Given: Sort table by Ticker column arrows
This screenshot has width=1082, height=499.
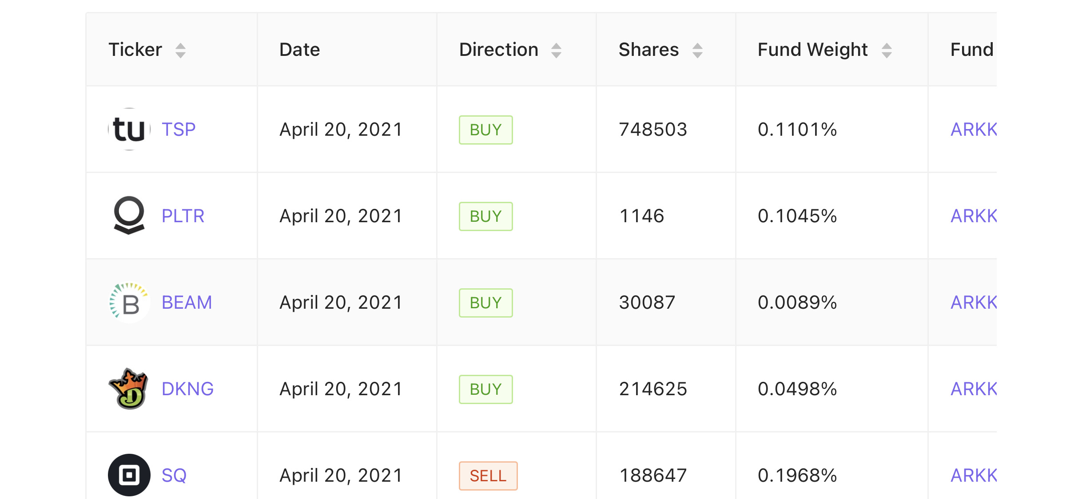Looking at the screenshot, I should pyautogui.click(x=180, y=51).
